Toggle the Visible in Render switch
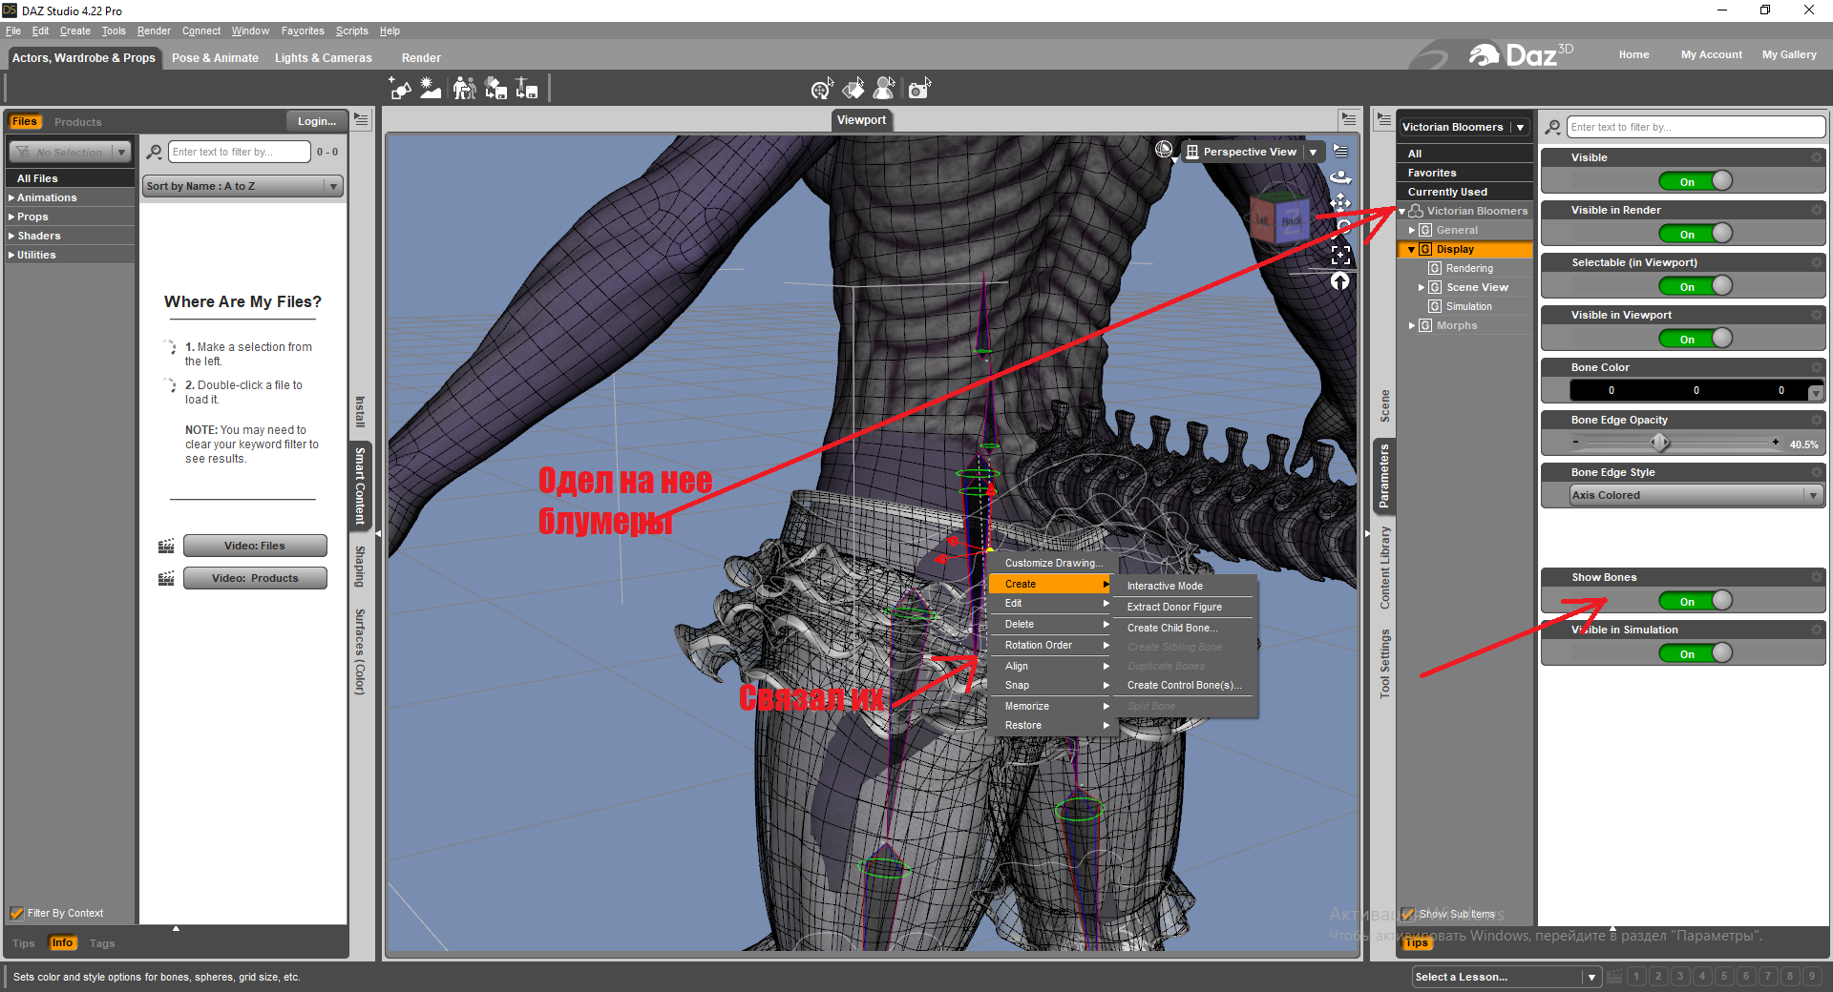The width and height of the screenshot is (1833, 992). coord(1695,234)
